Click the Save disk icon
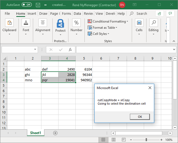 (x=38, y=5)
